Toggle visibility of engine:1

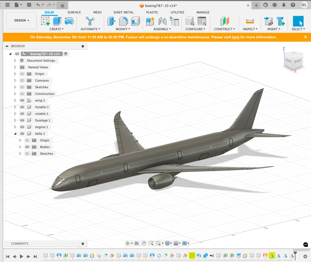pos(22,127)
